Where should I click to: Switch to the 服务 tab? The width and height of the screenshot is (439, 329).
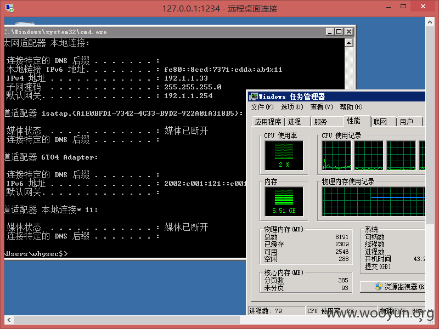[x=326, y=122]
